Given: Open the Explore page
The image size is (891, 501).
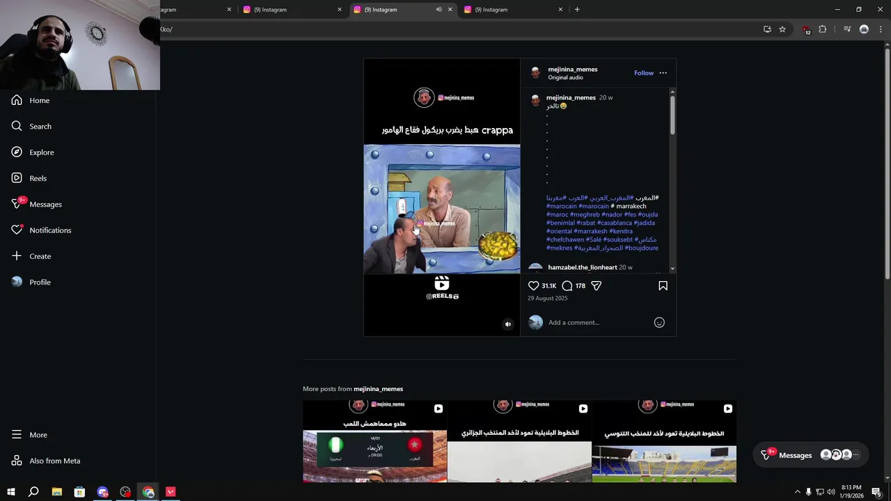Looking at the screenshot, I should 33,152.
